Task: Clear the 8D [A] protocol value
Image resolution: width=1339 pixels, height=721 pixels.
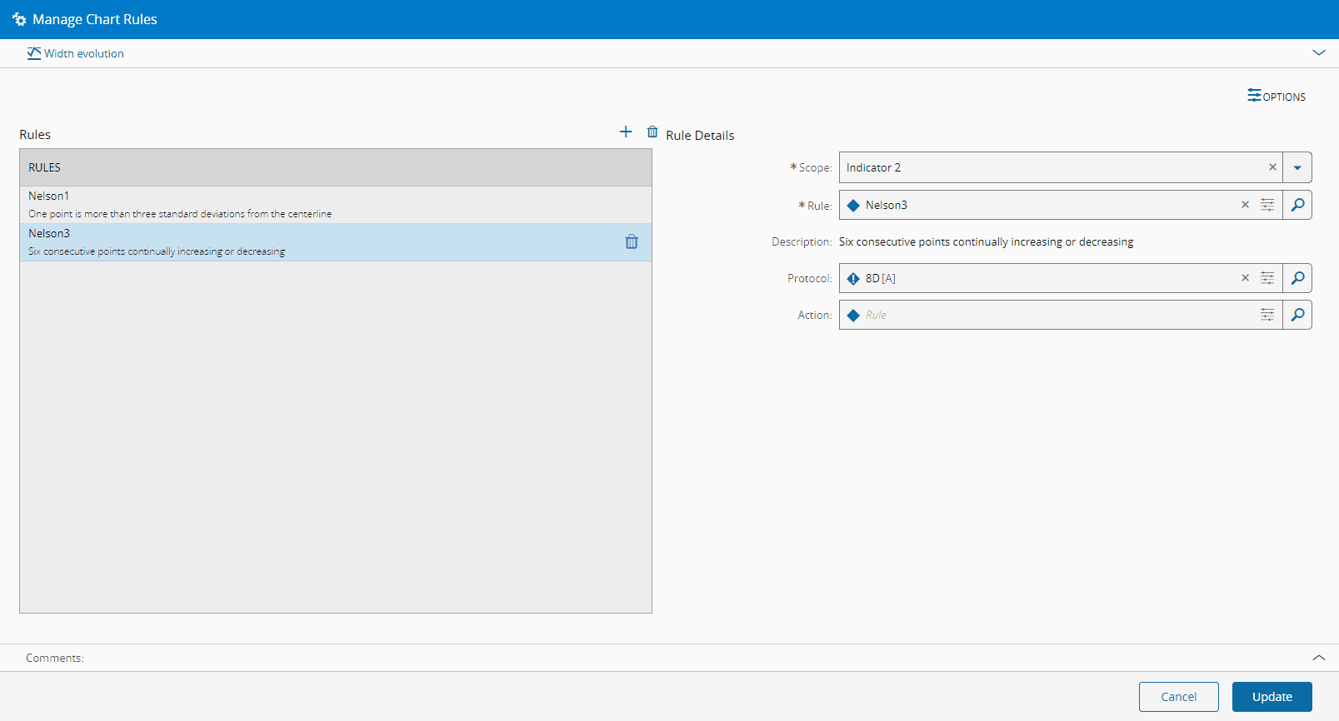Action: tap(1245, 278)
